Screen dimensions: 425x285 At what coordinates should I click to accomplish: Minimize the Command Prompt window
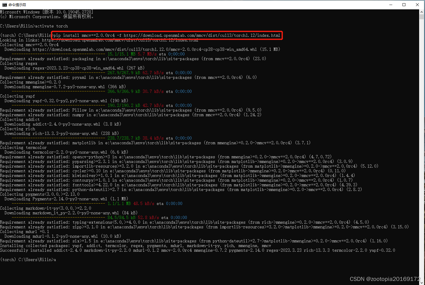point(391,5)
